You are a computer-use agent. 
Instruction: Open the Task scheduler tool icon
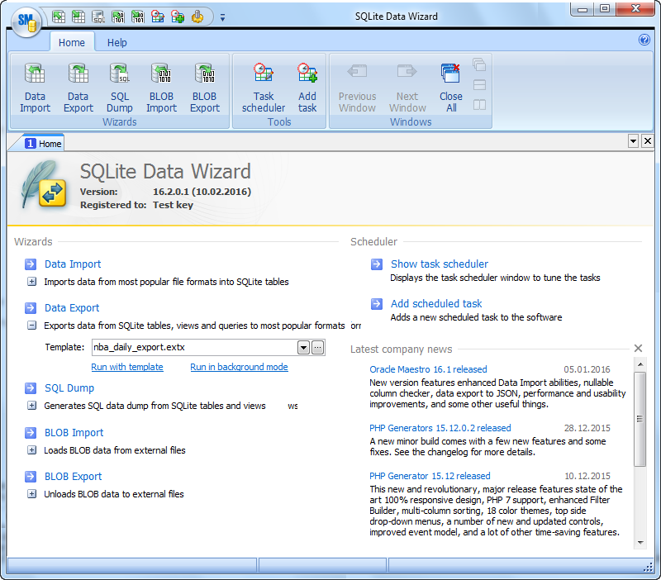pyautogui.click(x=263, y=85)
